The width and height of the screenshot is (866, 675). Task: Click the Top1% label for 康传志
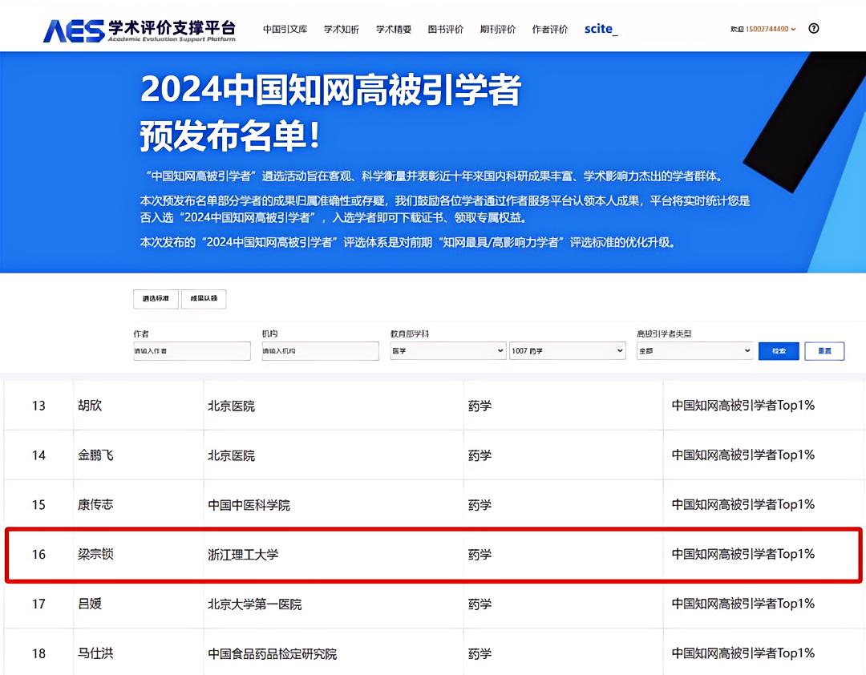pyautogui.click(x=743, y=505)
